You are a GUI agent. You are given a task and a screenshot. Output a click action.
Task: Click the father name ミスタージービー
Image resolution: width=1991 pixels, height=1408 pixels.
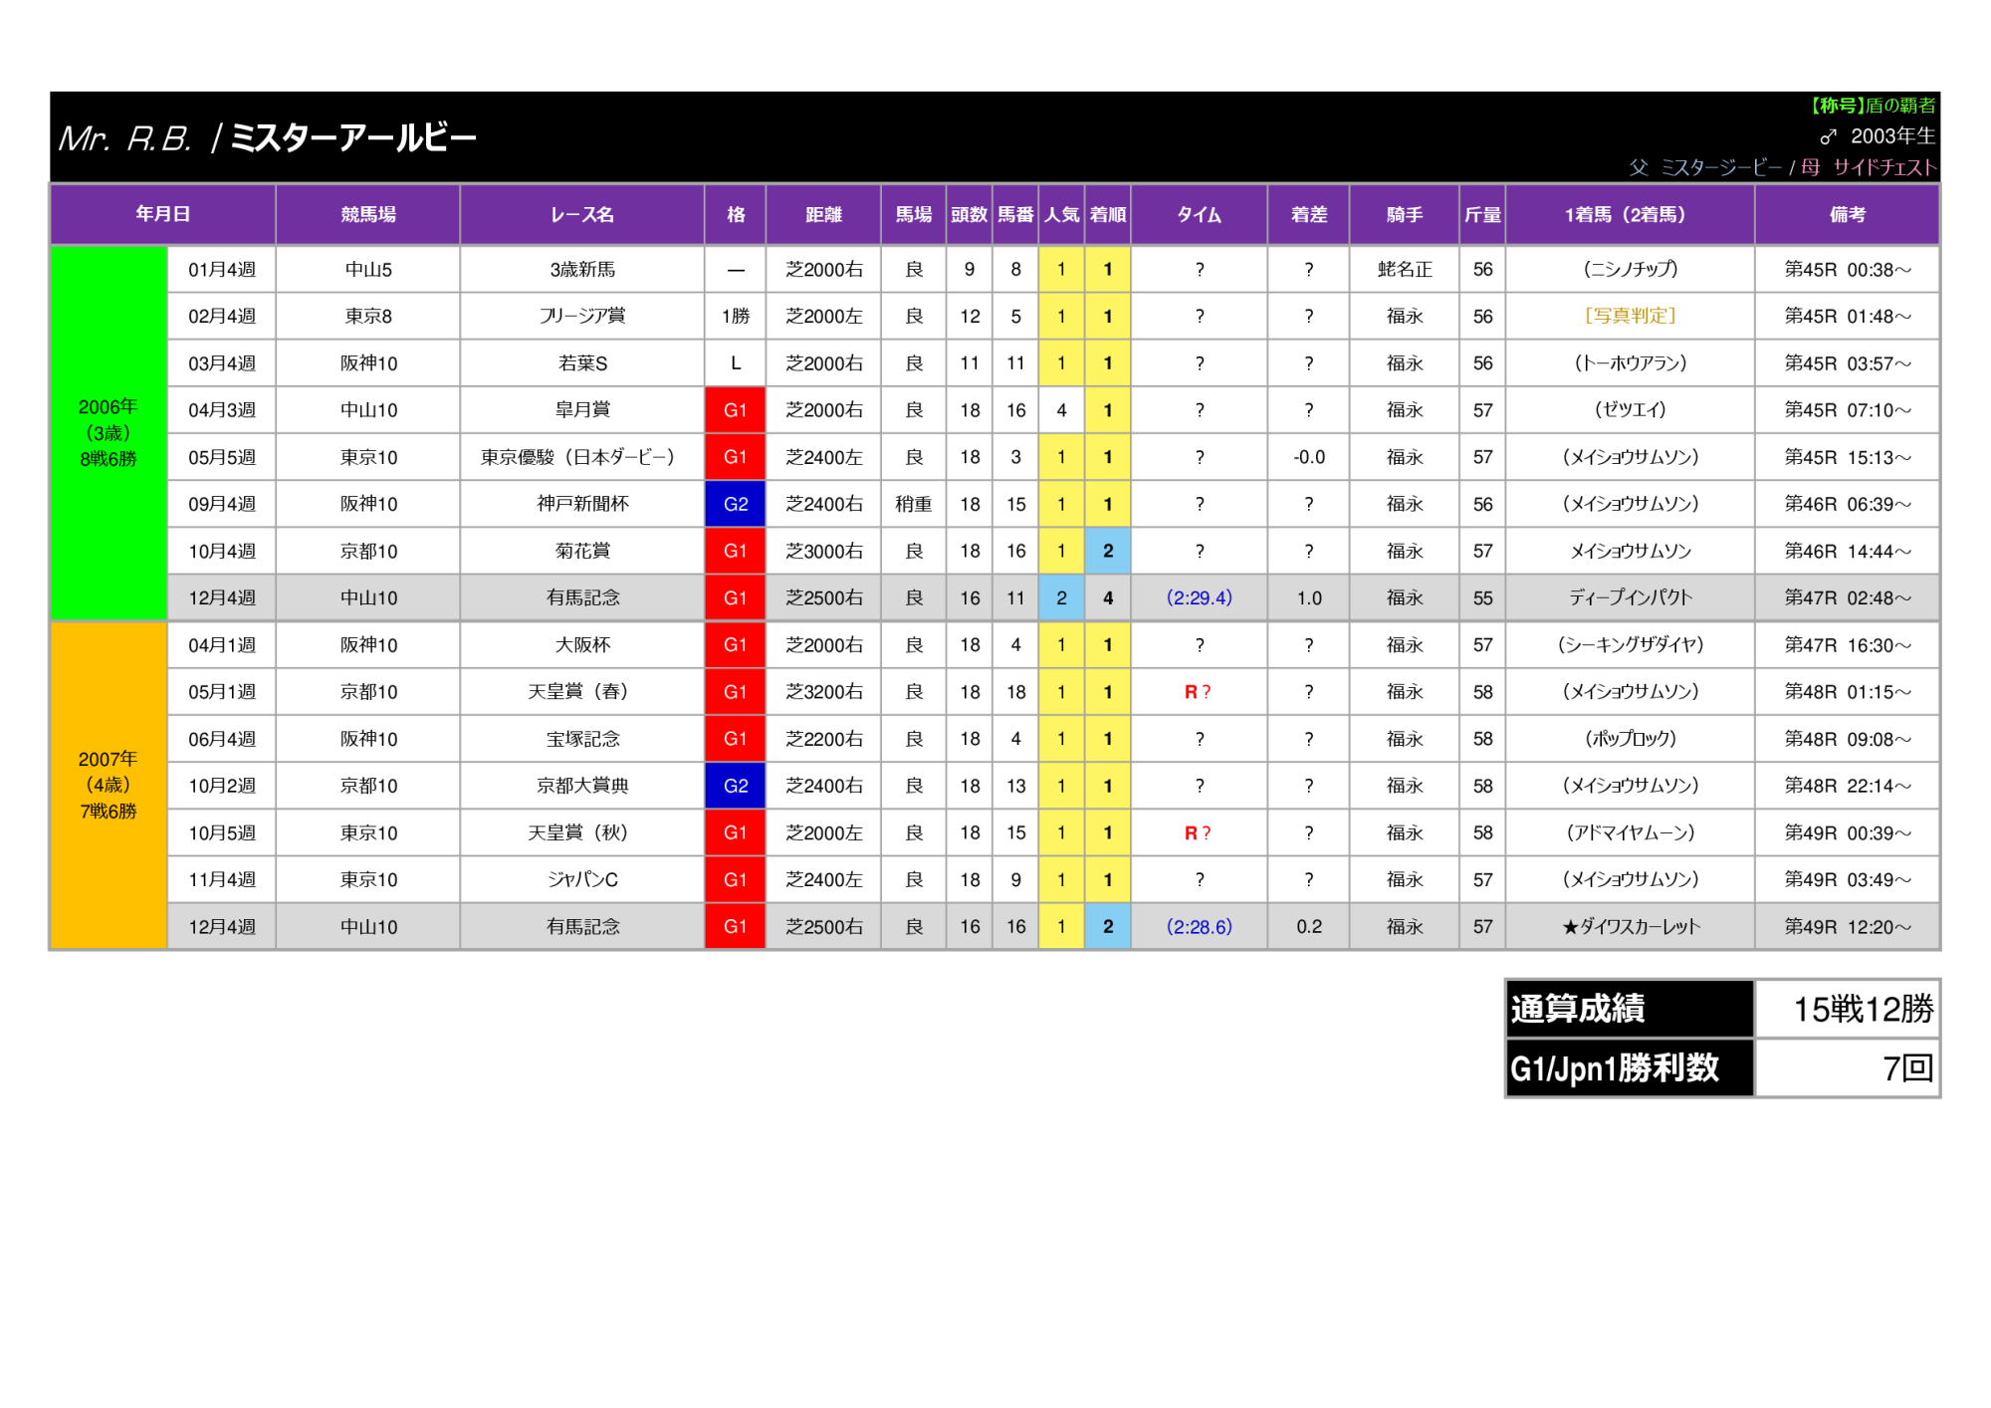point(1720,167)
